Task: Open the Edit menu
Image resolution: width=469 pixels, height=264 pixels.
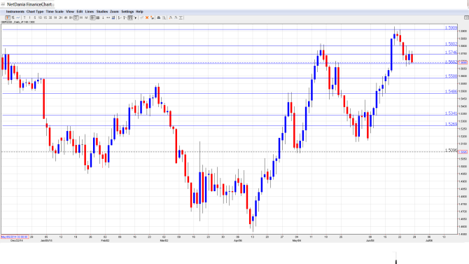Action: pyautogui.click(x=80, y=12)
